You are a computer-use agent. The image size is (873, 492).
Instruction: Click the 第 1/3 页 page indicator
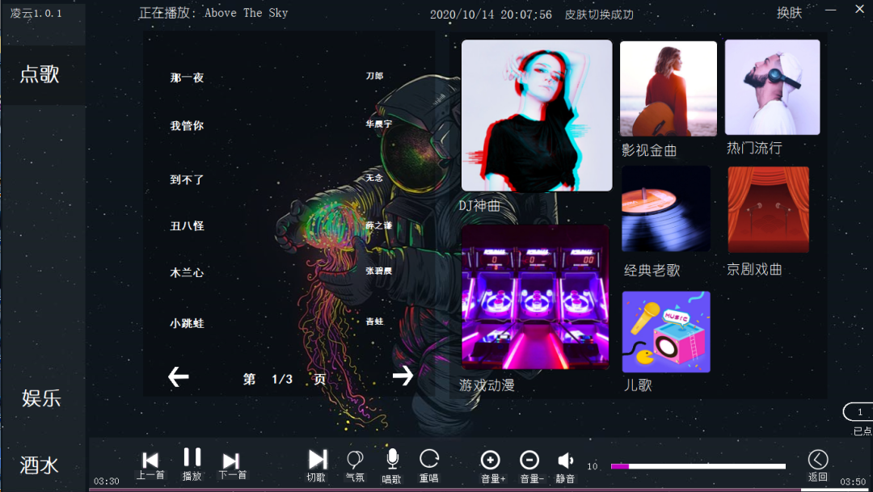tap(285, 380)
